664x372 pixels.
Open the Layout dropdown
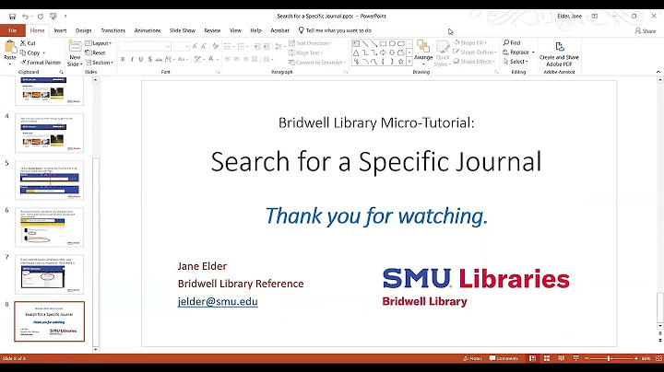(99, 43)
